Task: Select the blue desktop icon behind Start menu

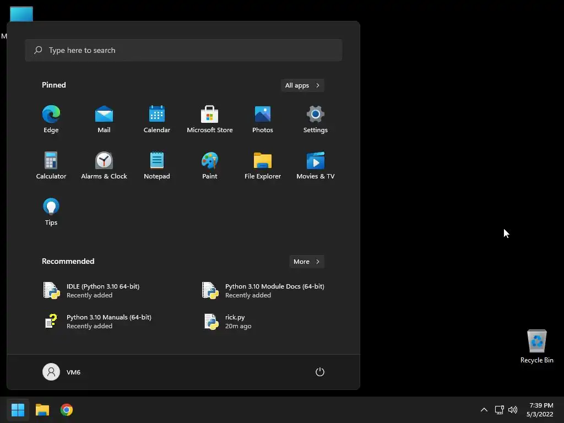Action: click(x=21, y=14)
